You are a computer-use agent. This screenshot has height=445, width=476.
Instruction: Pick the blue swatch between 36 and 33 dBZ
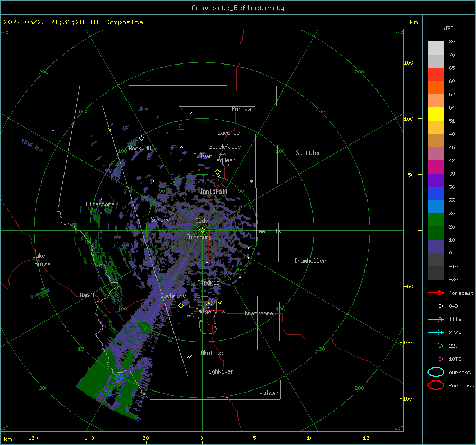click(436, 194)
